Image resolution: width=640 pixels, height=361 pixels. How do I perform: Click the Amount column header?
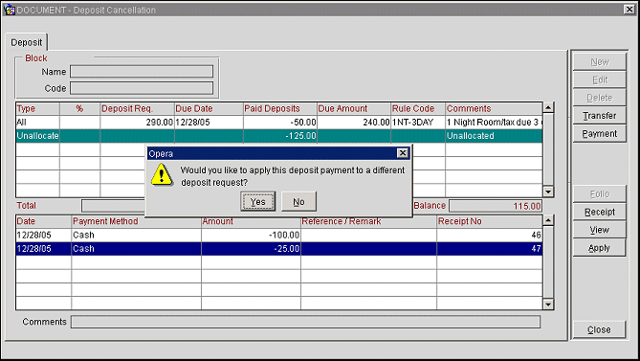[251, 221]
